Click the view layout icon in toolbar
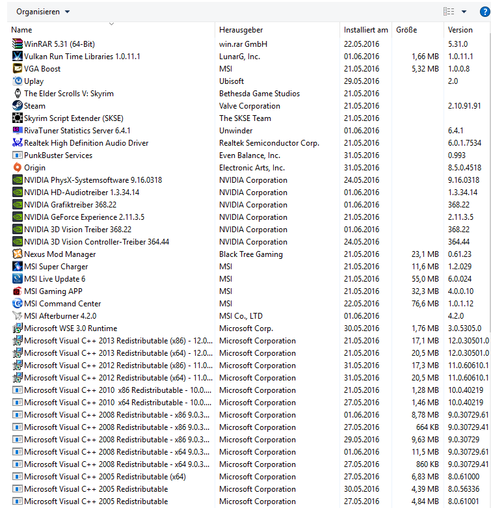The height and width of the screenshot is (508, 491). pos(449,12)
